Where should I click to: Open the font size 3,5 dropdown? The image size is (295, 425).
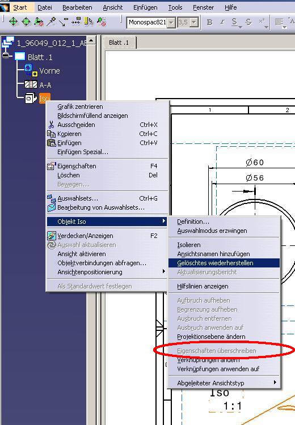coord(194,23)
